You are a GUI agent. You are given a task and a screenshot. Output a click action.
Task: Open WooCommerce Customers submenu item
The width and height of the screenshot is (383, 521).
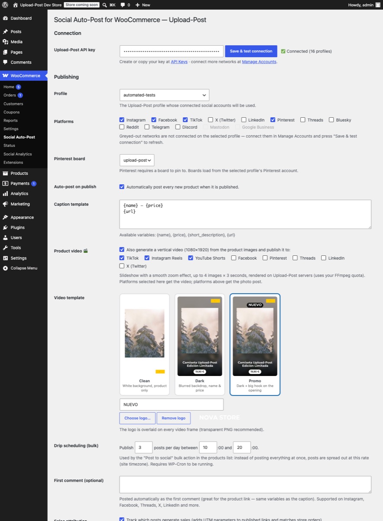click(x=13, y=104)
